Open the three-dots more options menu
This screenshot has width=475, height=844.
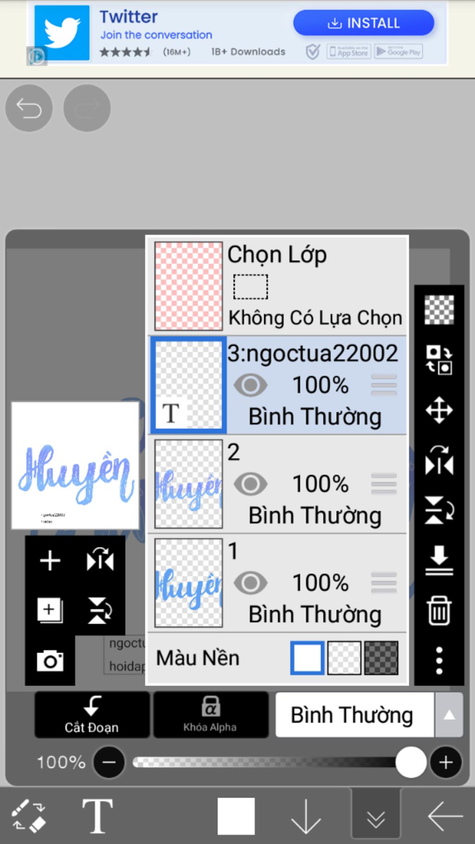(439, 660)
